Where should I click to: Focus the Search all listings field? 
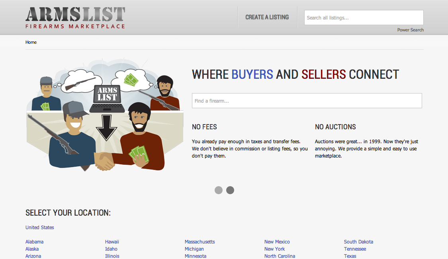coord(364,18)
